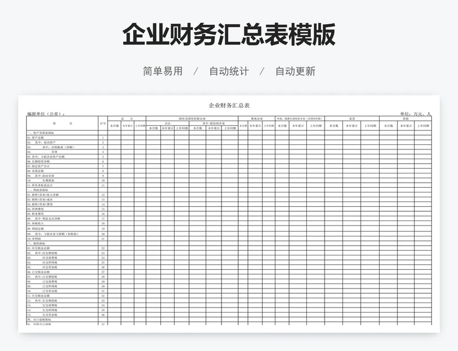Viewport: 458px width, 351px height.
Task: Select the '行号' column header cell
Action: coord(103,123)
